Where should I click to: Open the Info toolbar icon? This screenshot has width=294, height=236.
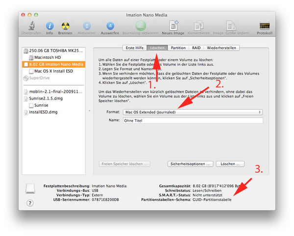[49, 26]
